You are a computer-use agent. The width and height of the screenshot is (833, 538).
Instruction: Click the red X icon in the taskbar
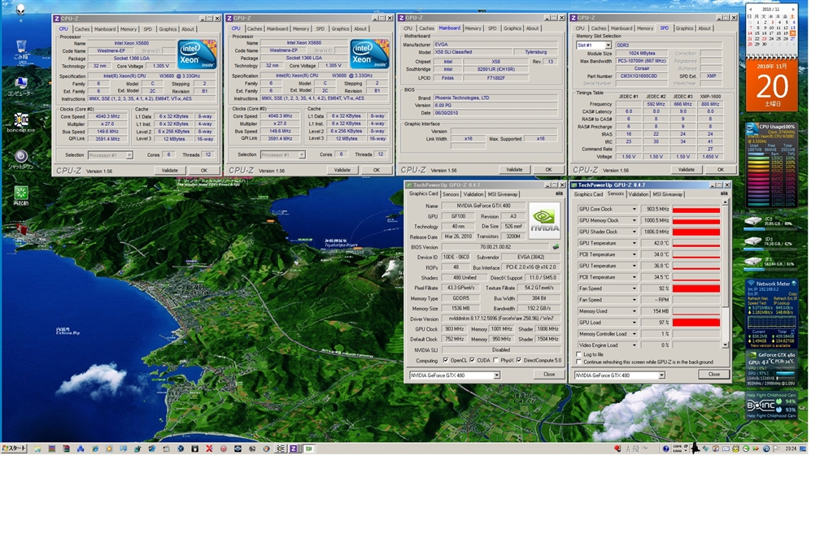click(209, 449)
